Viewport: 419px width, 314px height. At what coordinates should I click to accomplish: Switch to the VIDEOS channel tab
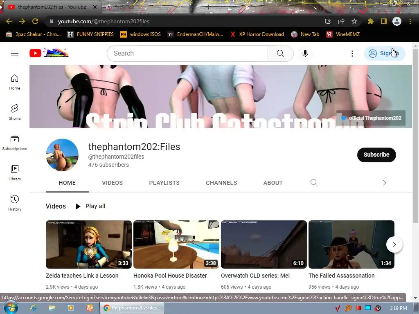pos(112,183)
